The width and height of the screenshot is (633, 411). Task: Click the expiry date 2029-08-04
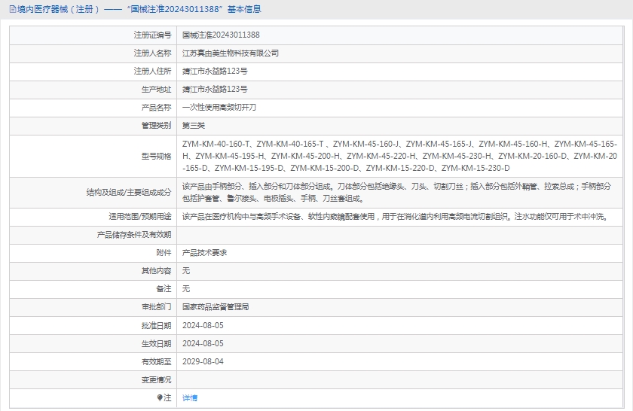(x=203, y=361)
